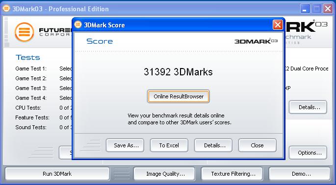Save the score with Save As...
Screen dimensions: 336x185
pyautogui.click(x=125, y=145)
